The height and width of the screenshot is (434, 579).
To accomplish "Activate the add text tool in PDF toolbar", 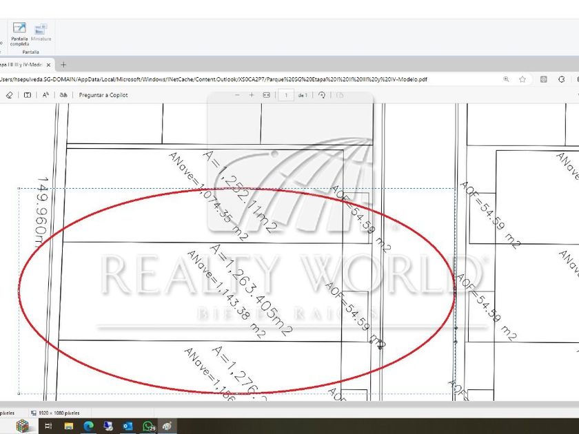I will (x=28, y=95).
